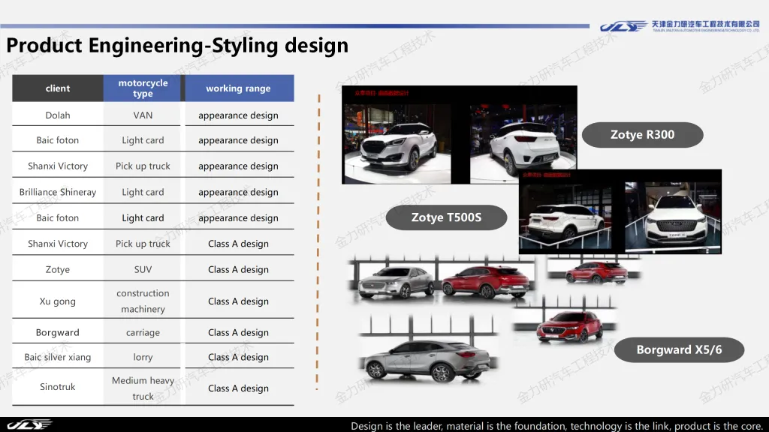Click the 'construction machinery' type cell

click(143, 301)
